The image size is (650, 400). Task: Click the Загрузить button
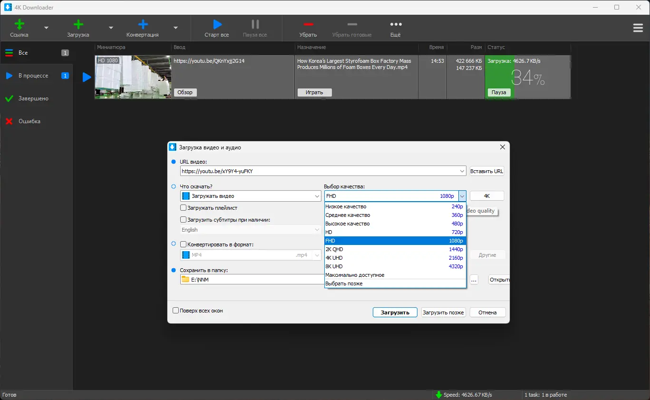point(395,312)
